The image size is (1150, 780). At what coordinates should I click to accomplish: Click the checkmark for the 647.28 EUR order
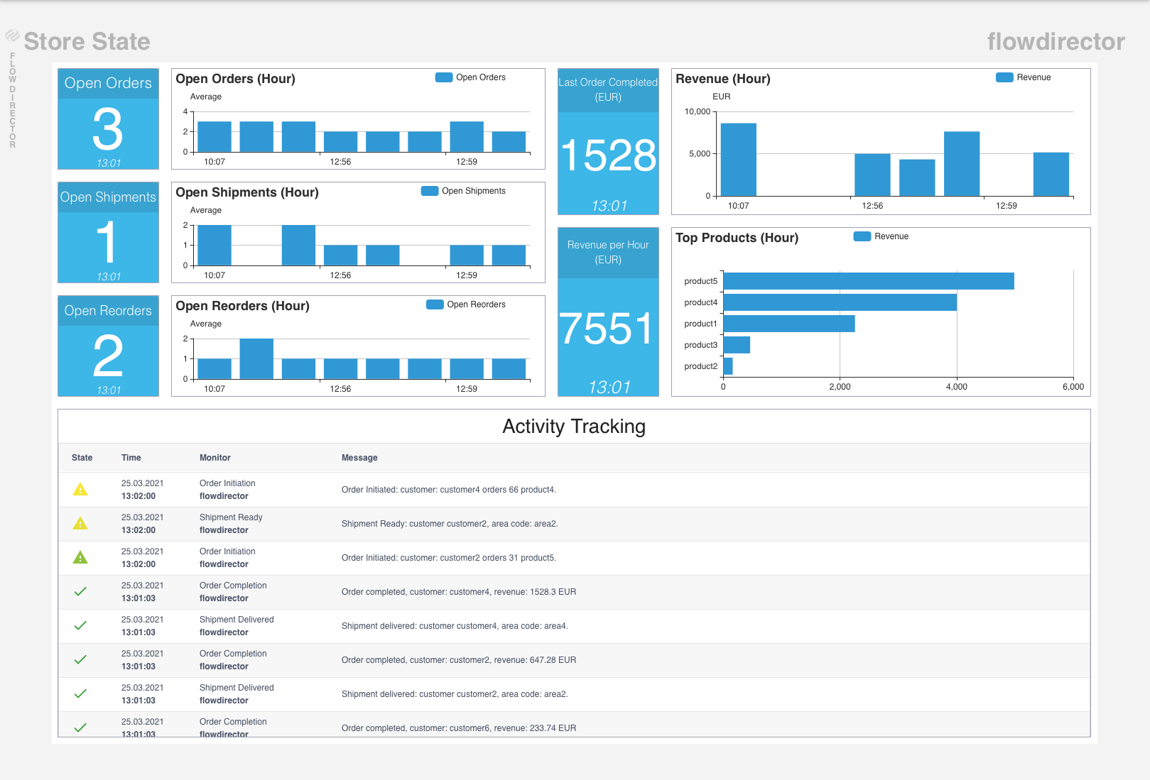pyautogui.click(x=80, y=660)
